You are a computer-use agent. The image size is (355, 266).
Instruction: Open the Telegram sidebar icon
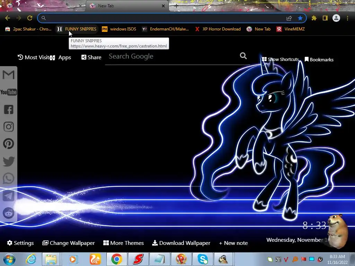coord(9,196)
